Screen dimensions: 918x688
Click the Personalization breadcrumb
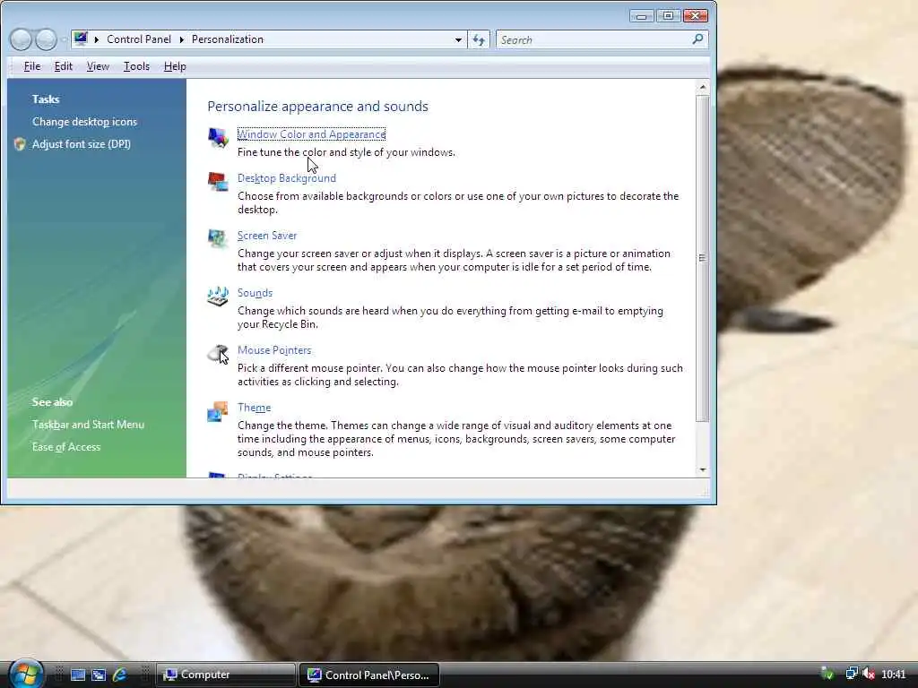pos(228,39)
